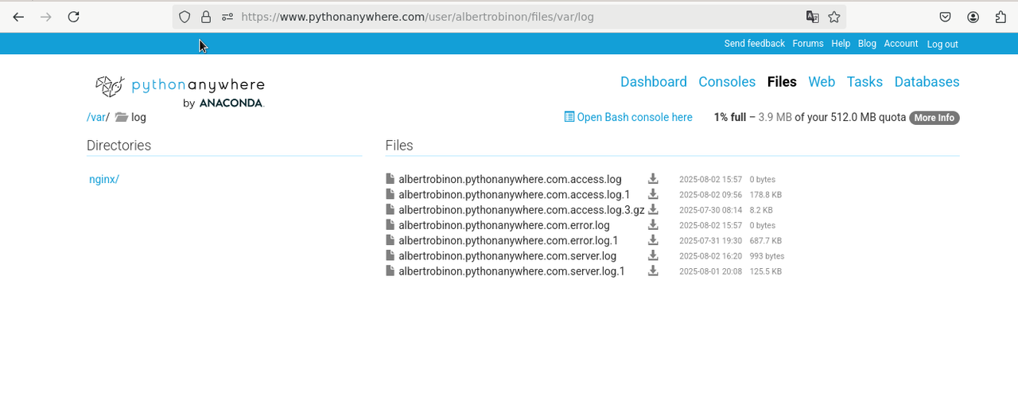Click the 993 bytes size text
The height and width of the screenshot is (393, 1018).
pos(767,256)
